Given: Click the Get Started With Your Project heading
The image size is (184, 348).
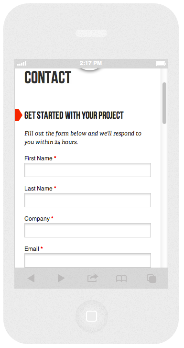Looking at the screenshot, I should click(74, 115).
